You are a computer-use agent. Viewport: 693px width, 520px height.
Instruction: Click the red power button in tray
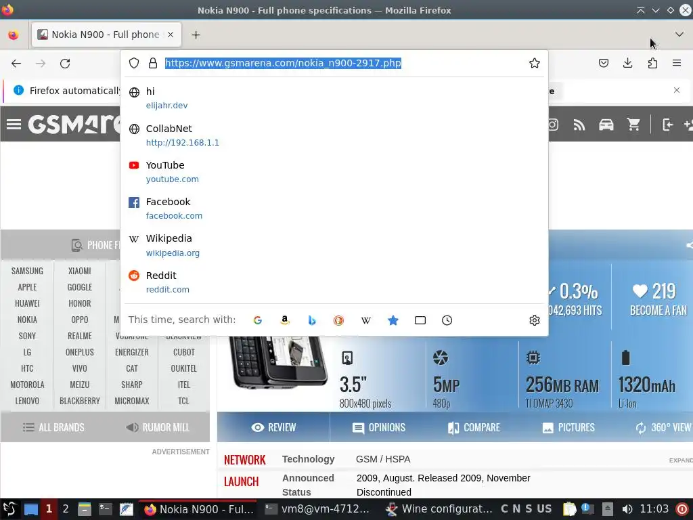pyautogui.click(x=682, y=509)
